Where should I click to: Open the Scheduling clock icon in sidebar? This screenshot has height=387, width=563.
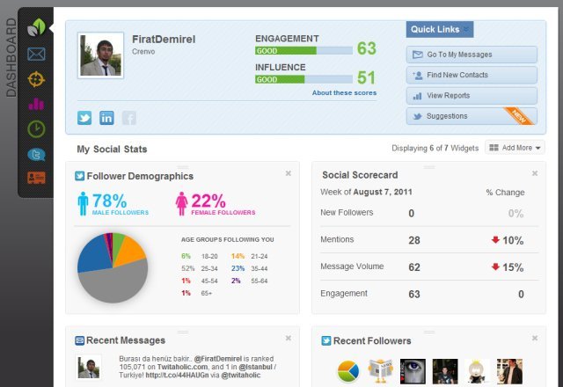pyautogui.click(x=36, y=129)
